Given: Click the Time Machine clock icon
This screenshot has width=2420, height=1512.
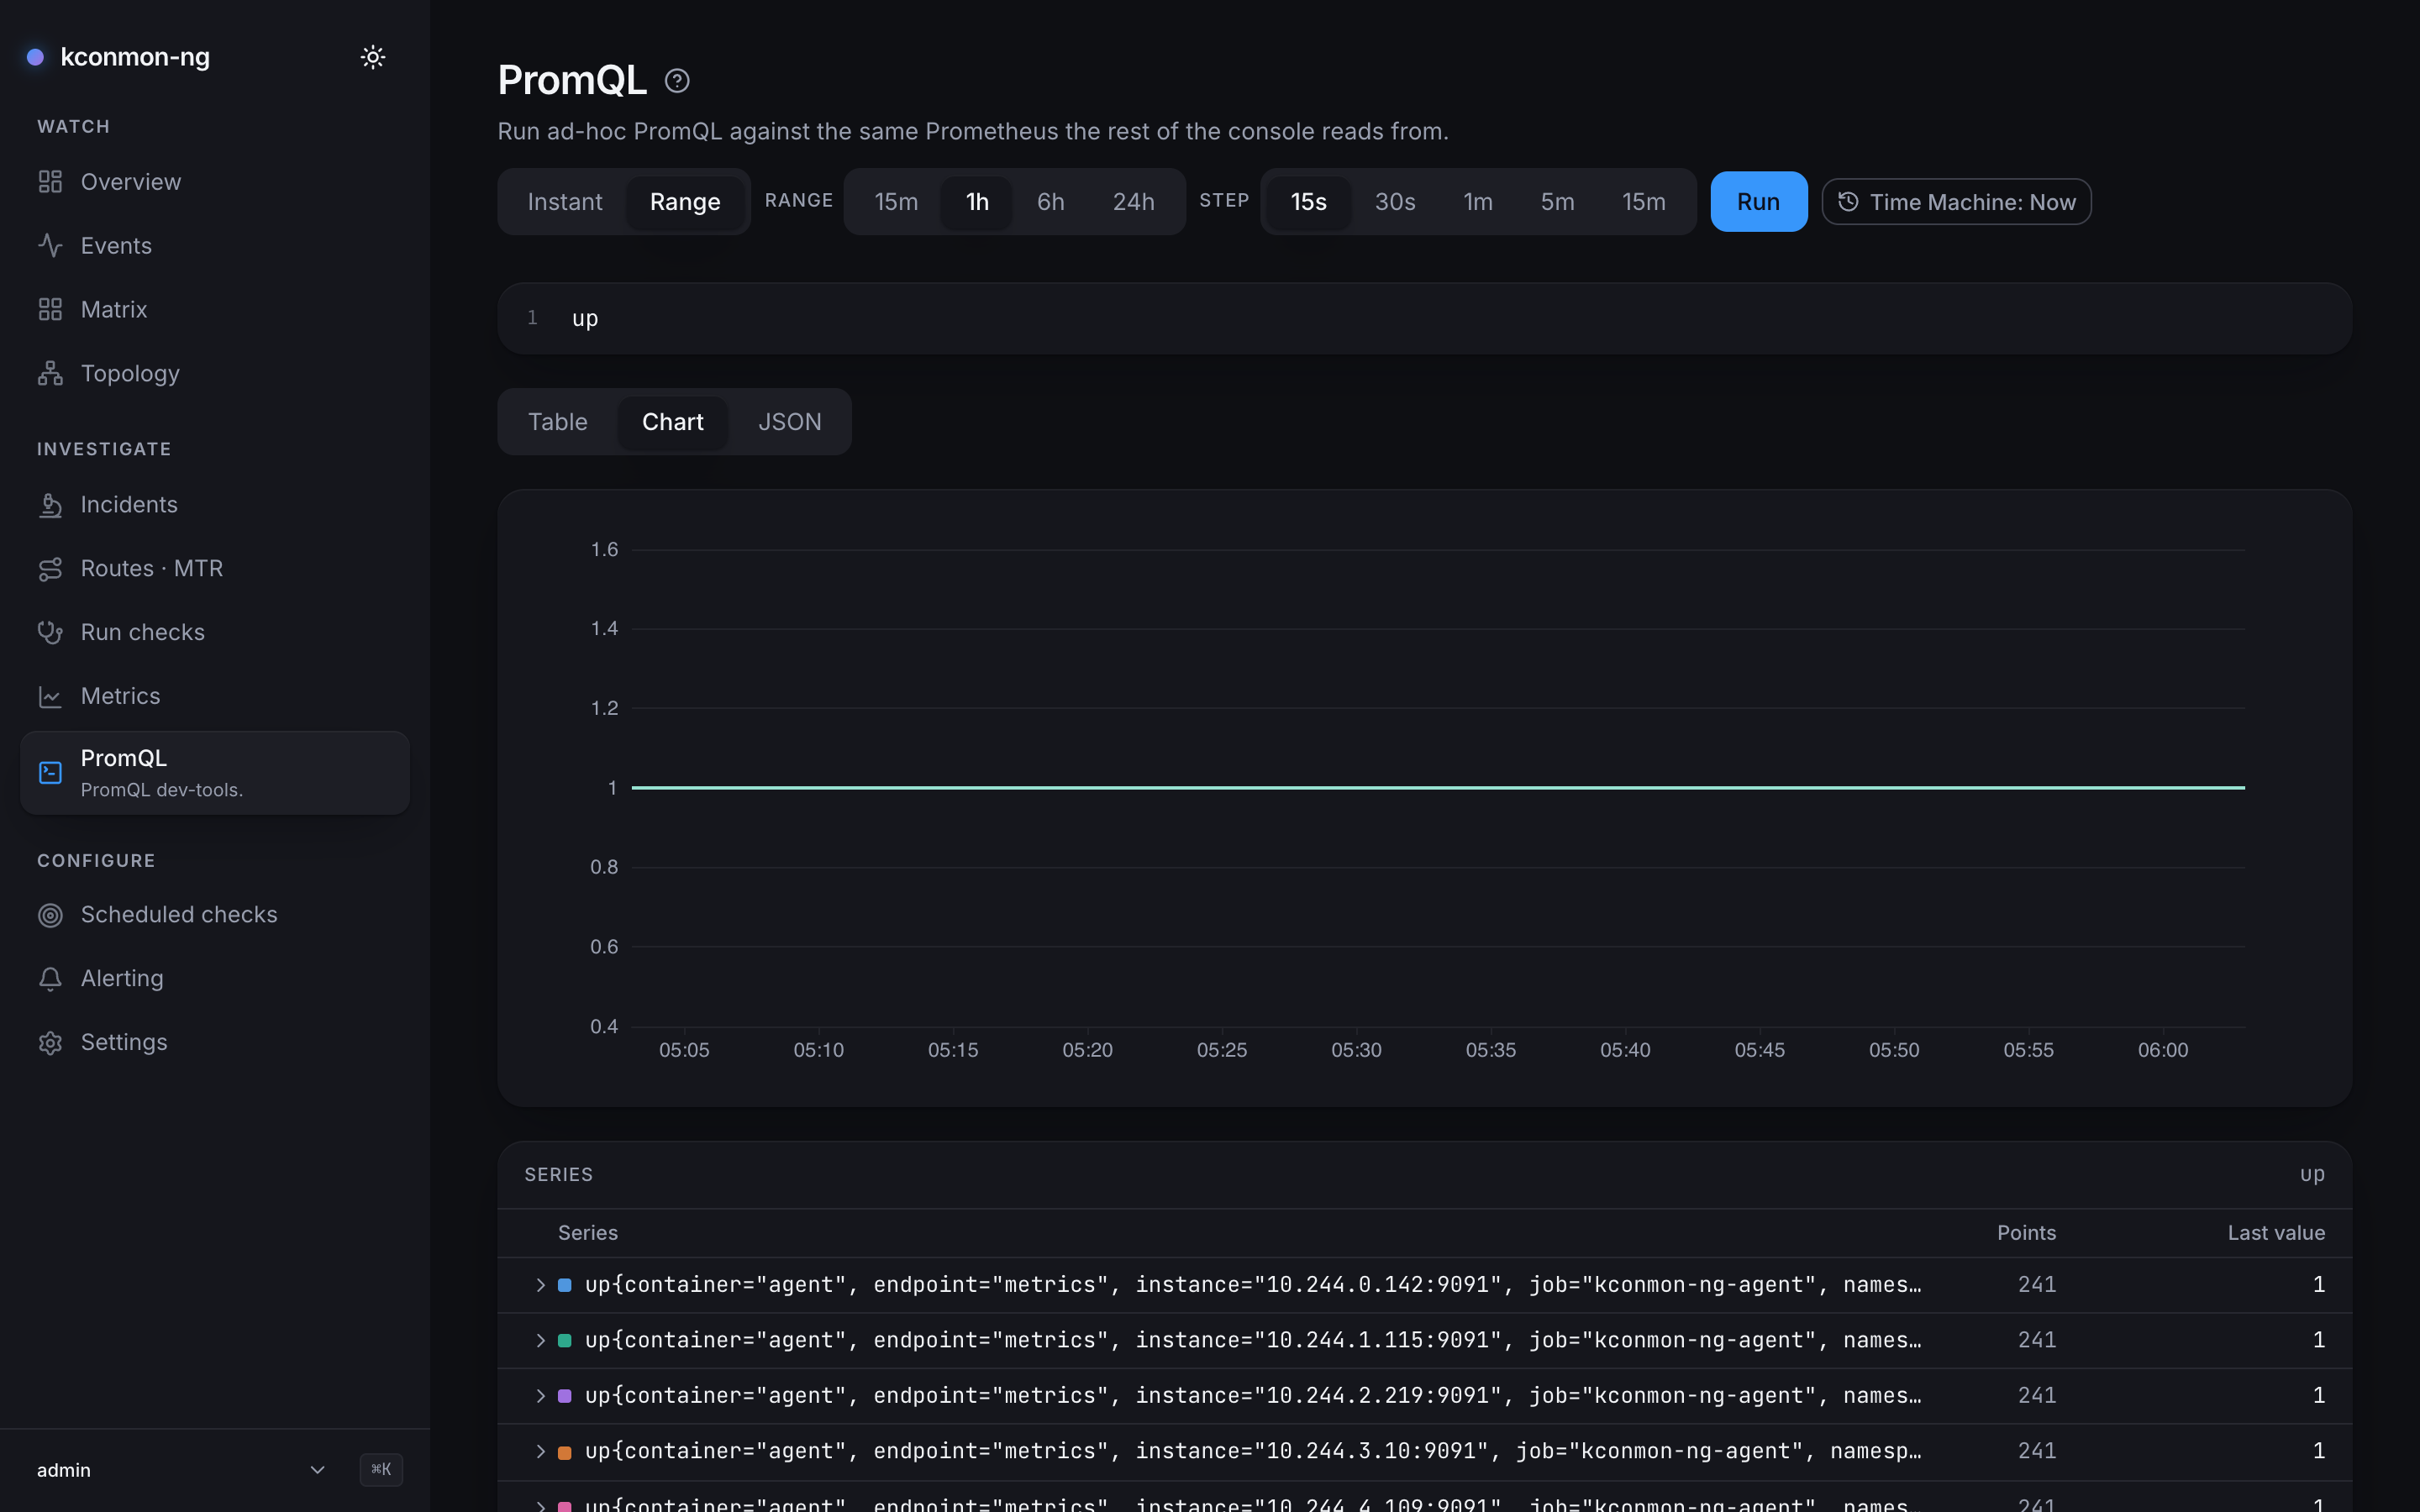Looking at the screenshot, I should pos(1848,202).
